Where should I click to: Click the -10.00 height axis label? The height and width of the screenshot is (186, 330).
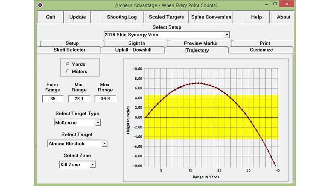click(137, 166)
